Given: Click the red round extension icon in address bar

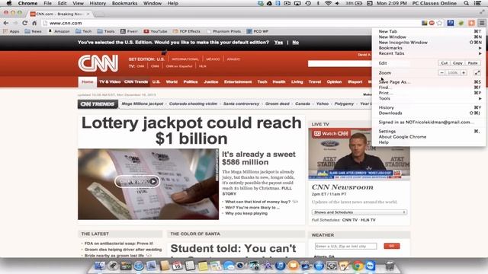Looking at the screenshot, I should pos(432,23).
